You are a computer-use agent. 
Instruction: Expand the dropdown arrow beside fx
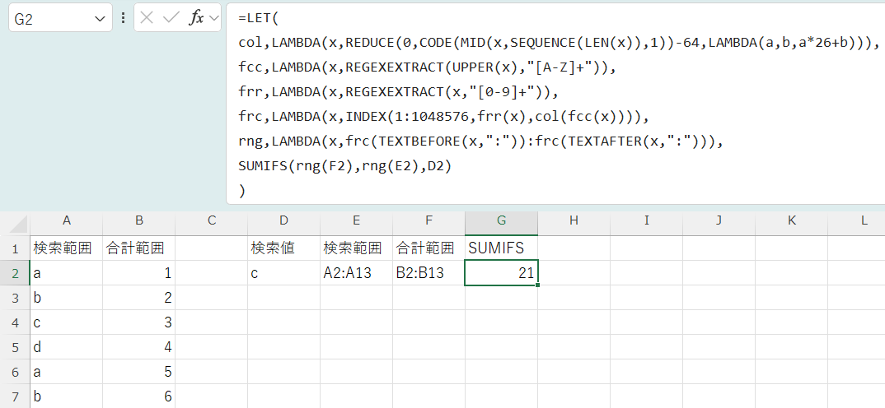(x=213, y=18)
